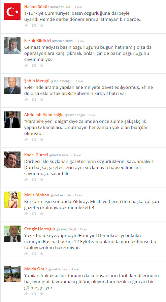Retweet Kadri Gürsel's tweet

(x=34, y=179)
